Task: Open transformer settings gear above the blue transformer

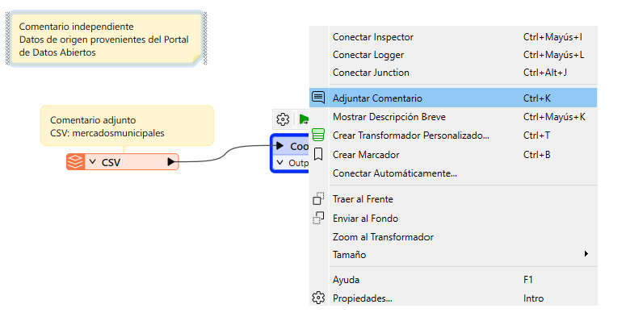Action: [x=283, y=119]
